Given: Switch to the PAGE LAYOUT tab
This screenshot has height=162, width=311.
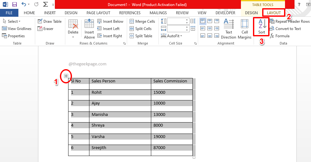Looking at the screenshot, I should (x=98, y=13).
